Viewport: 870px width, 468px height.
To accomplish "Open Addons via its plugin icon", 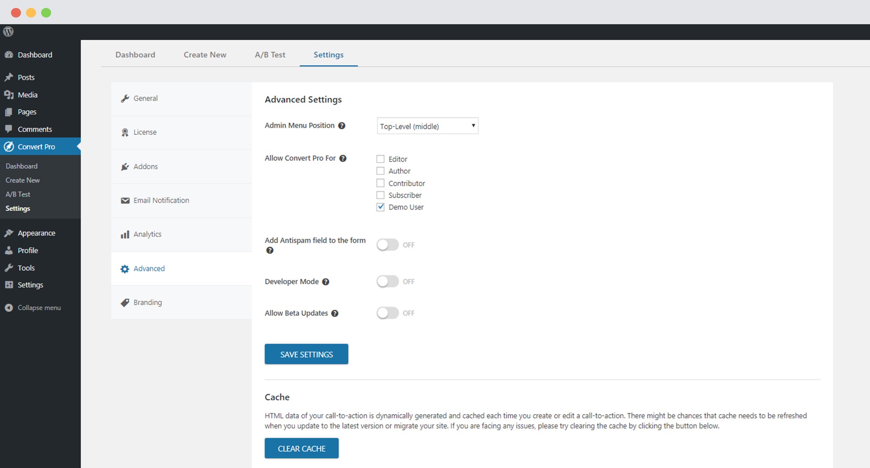I will (x=125, y=166).
